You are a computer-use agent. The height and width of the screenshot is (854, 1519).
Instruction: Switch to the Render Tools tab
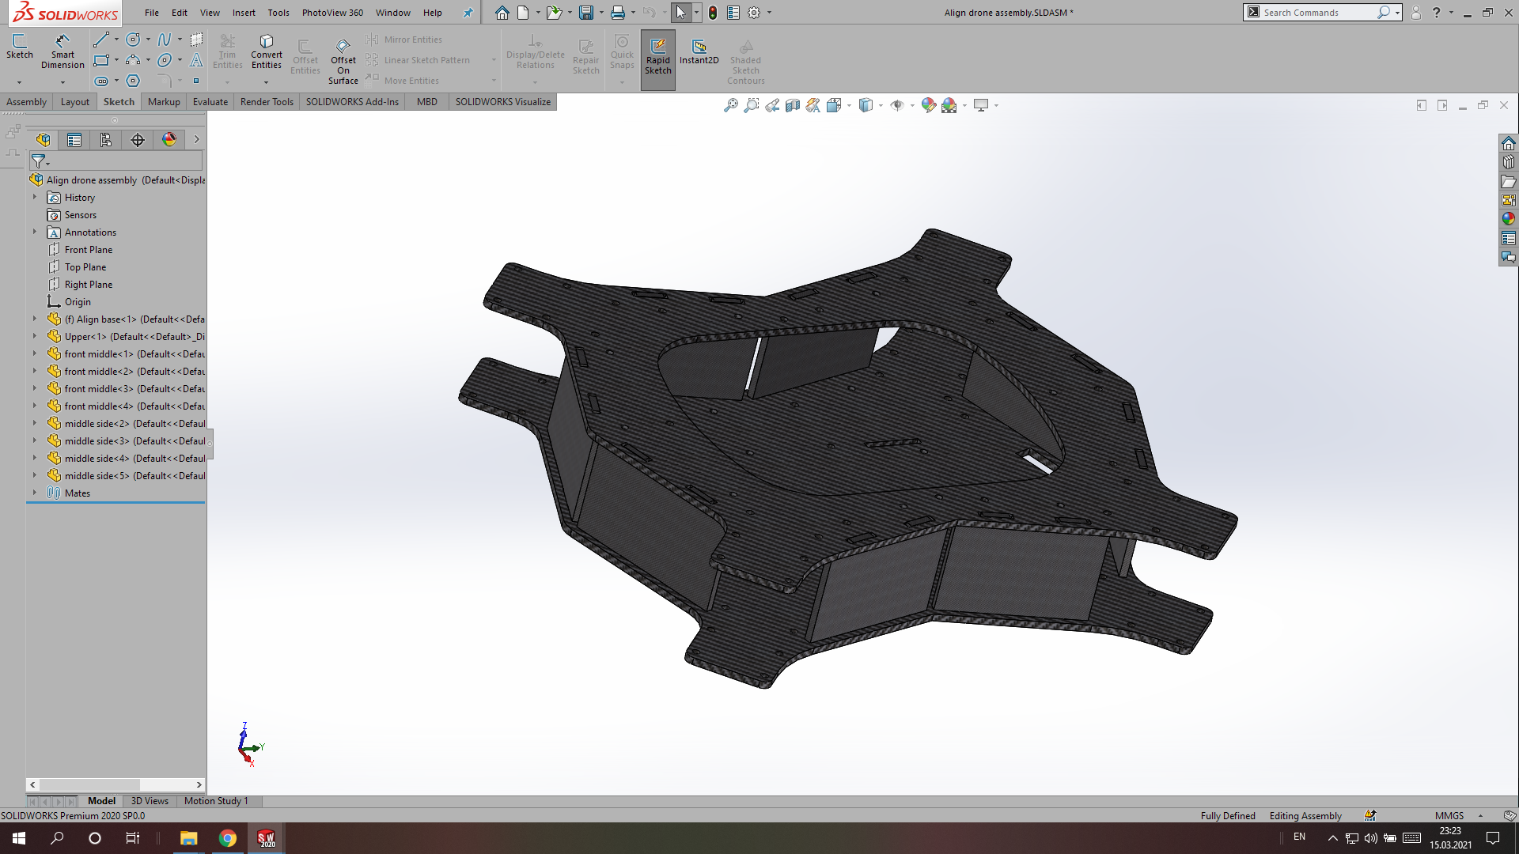[267, 102]
